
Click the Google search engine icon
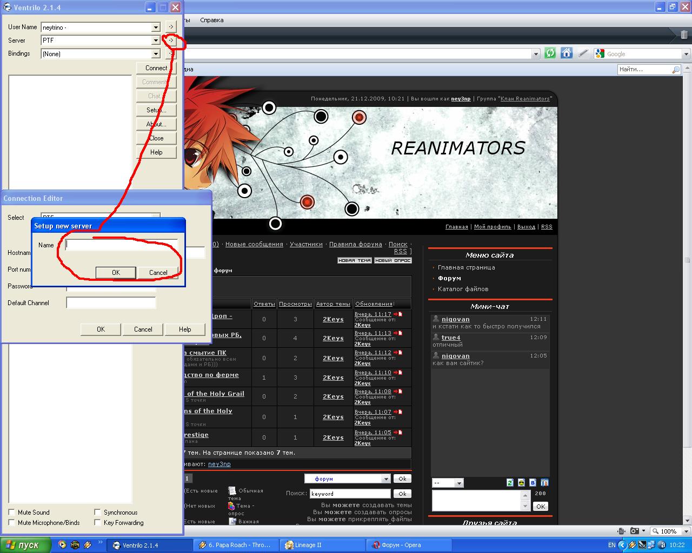(600, 53)
